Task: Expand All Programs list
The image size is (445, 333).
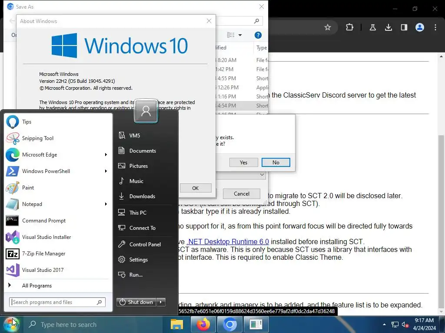Action: (x=58, y=285)
